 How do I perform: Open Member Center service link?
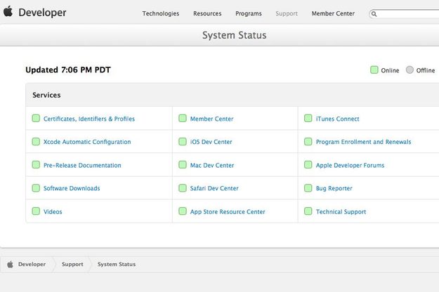212,119
